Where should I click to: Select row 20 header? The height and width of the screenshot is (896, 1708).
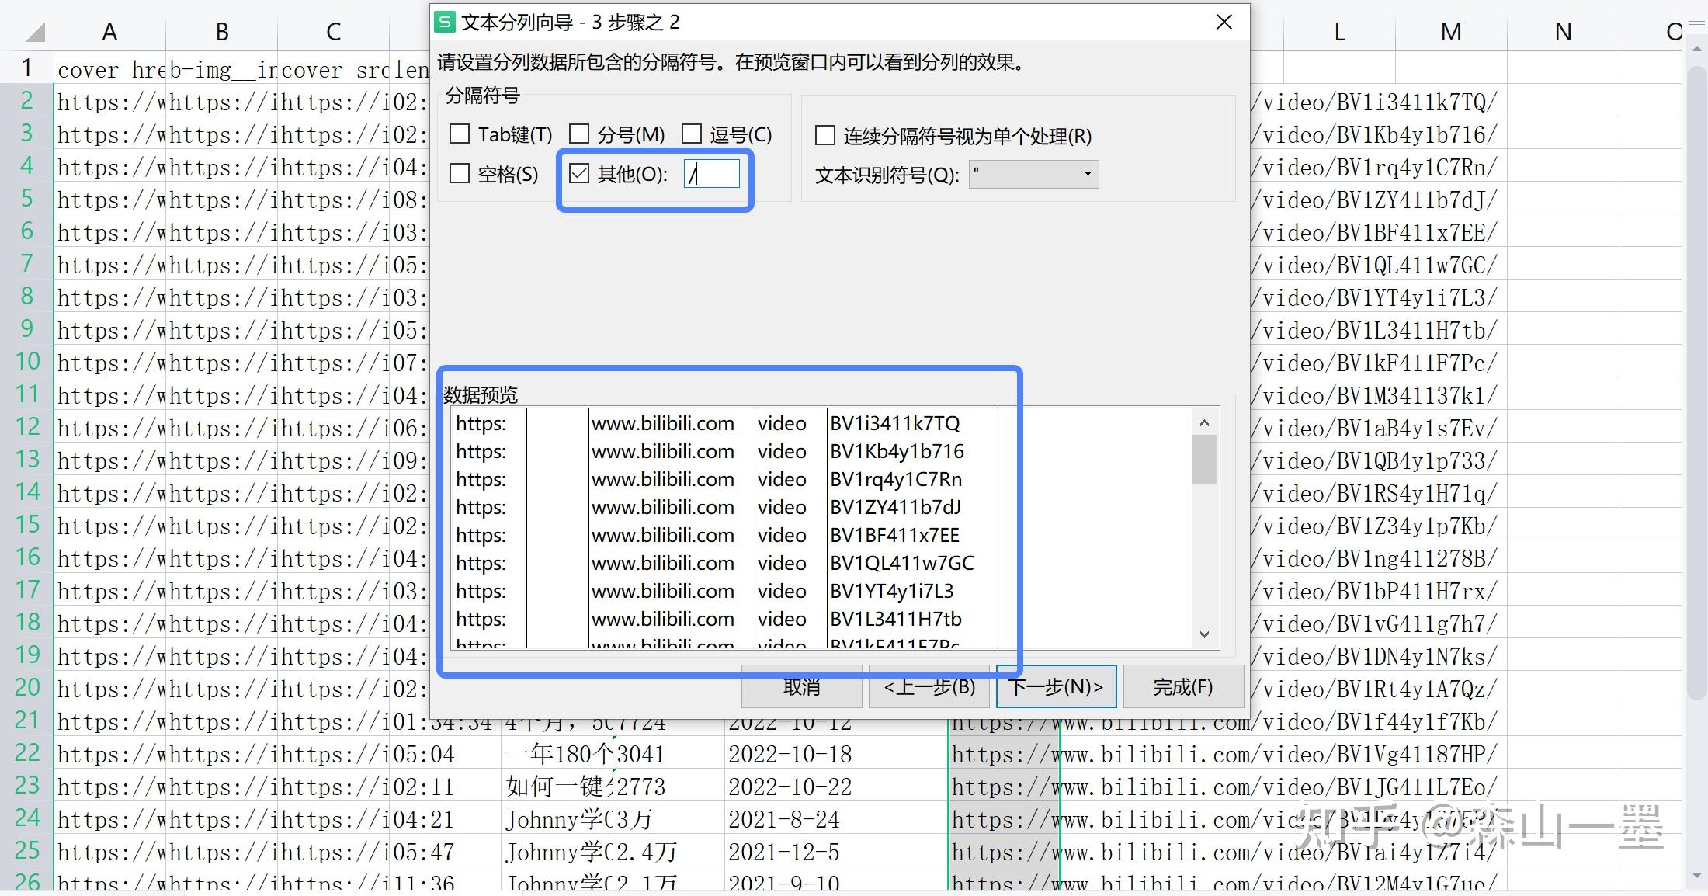(26, 687)
